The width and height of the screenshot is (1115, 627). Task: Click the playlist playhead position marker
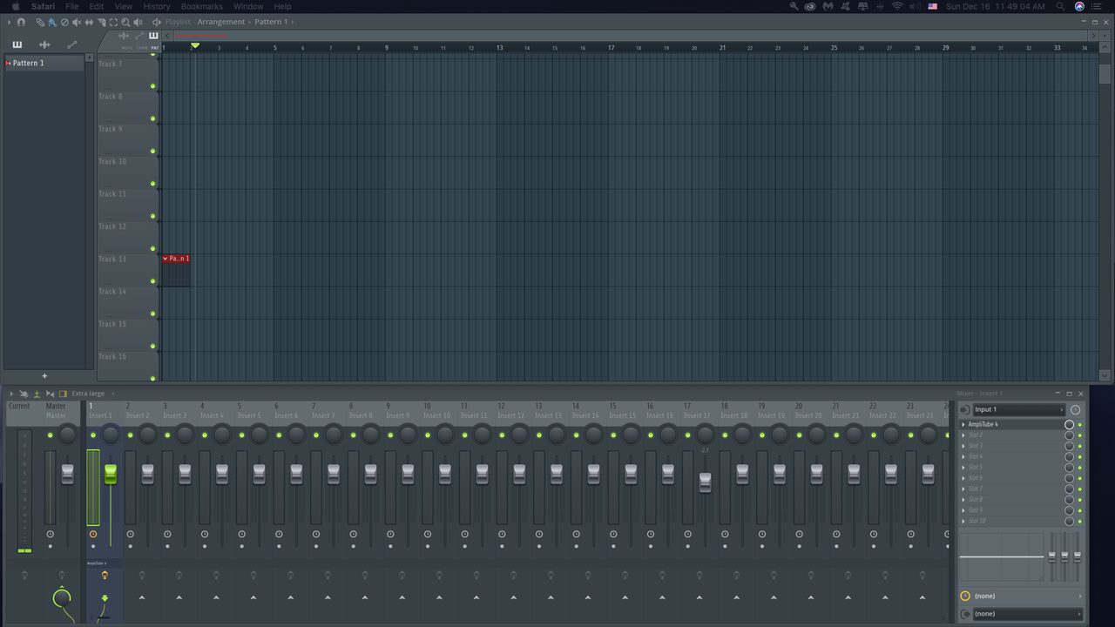coord(195,45)
